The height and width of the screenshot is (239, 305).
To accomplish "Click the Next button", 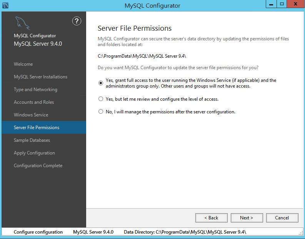I will tap(247, 218).
